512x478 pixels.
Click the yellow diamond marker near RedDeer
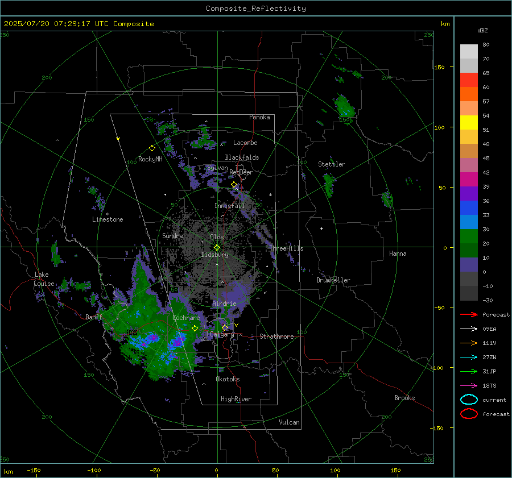click(234, 185)
